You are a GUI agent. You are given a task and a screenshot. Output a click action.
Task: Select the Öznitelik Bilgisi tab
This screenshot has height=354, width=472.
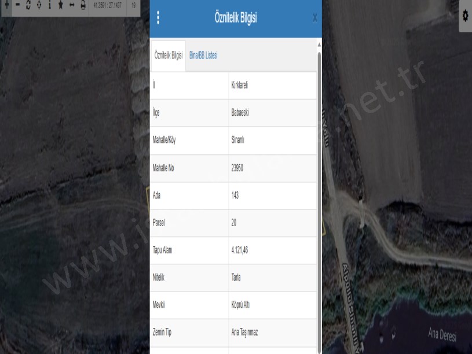click(x=169, y=56)
